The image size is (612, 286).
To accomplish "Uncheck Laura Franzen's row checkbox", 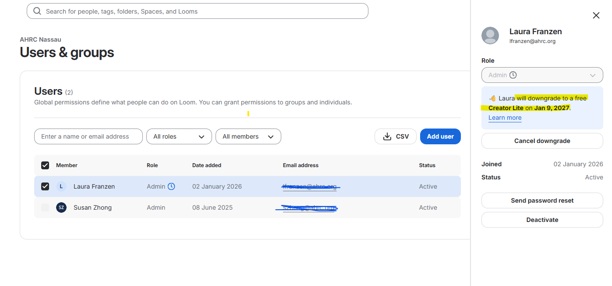I will coord(45,186).
